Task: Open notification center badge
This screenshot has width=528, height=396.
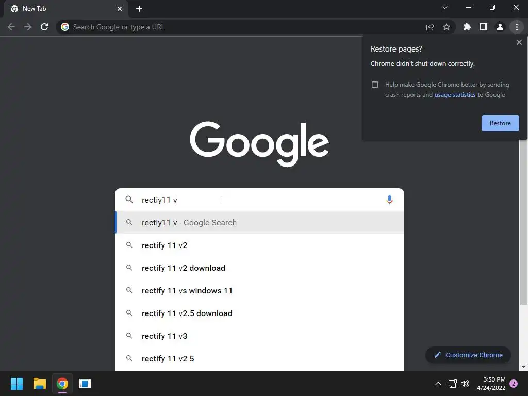Action: (514, 384)
